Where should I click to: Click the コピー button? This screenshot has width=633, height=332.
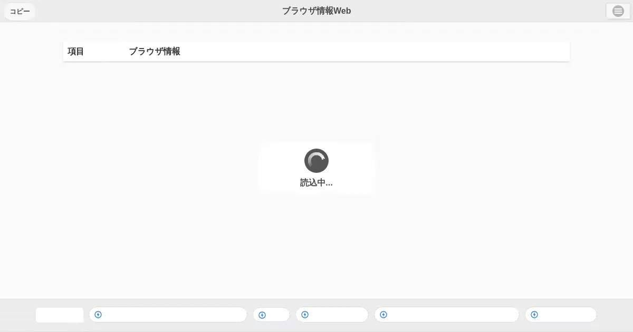coord(20,11)
